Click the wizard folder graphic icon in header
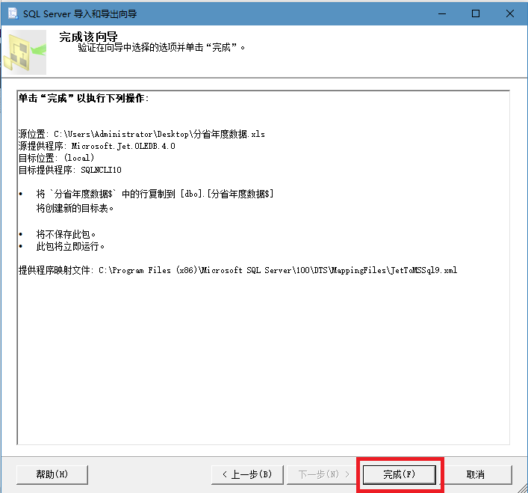 tap(25, 52)
